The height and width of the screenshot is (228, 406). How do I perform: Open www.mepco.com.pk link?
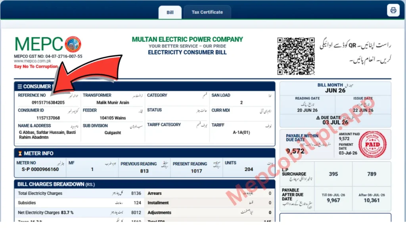tap(33, 61)
